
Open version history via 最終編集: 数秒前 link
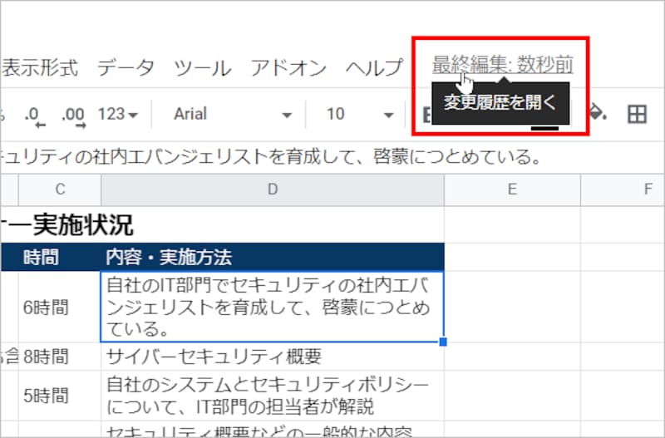pos(503,65)
